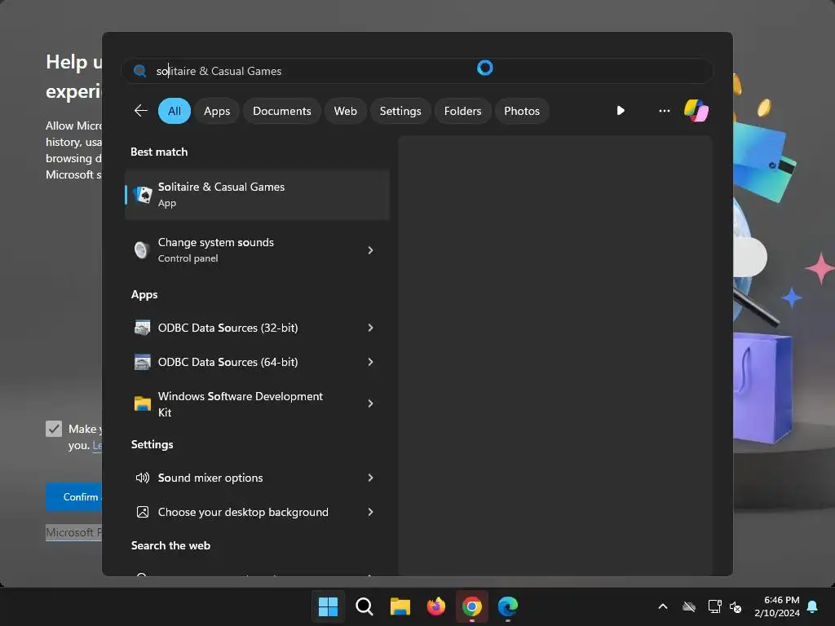Image resolution: width=835 pixels, height=626 pixels.
Task: Expand ODBC Data Sources (32-bit) chevron
Action: click(x=371, y=328)
